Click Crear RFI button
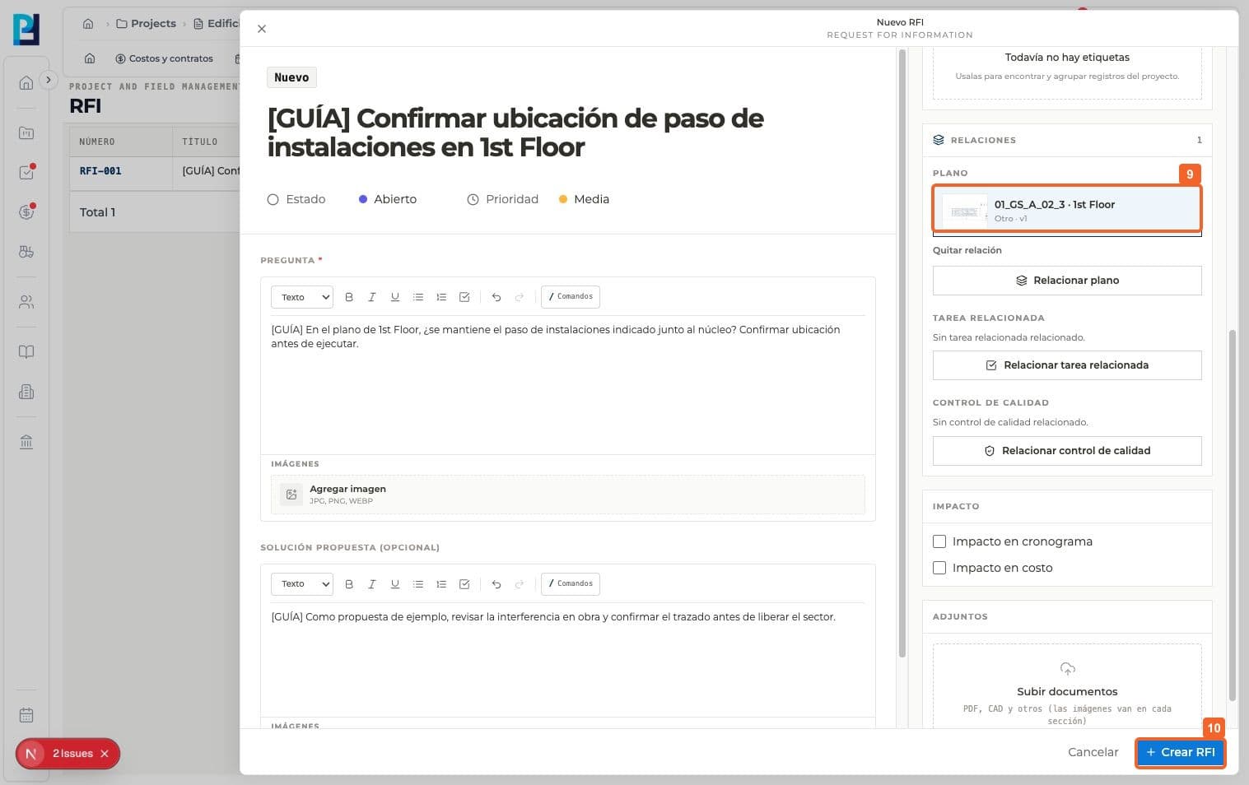1249x785 pixels. pyautogui.click(x=1181, y=752)
